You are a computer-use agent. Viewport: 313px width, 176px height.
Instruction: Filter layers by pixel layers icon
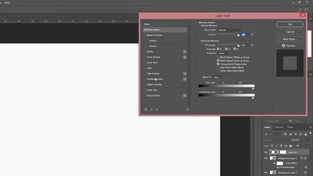tap(285, 134)
